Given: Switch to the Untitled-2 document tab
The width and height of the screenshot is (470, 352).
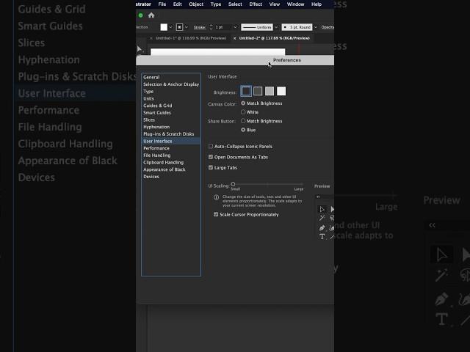Looking at the screenshot, I should click(x=274, y=38).
